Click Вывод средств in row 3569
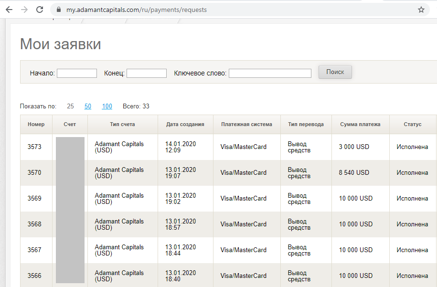 (x=299, y=199)
